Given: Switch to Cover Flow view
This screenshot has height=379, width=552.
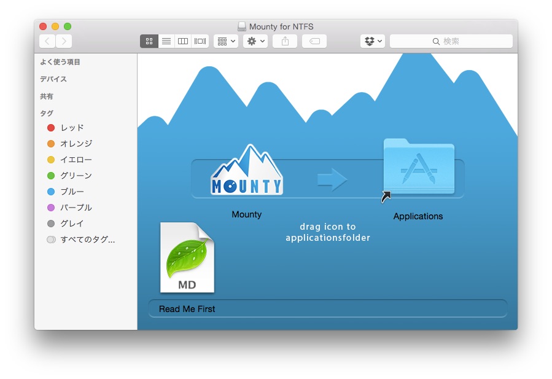Looking at the screenshot, I should (200, 41).
